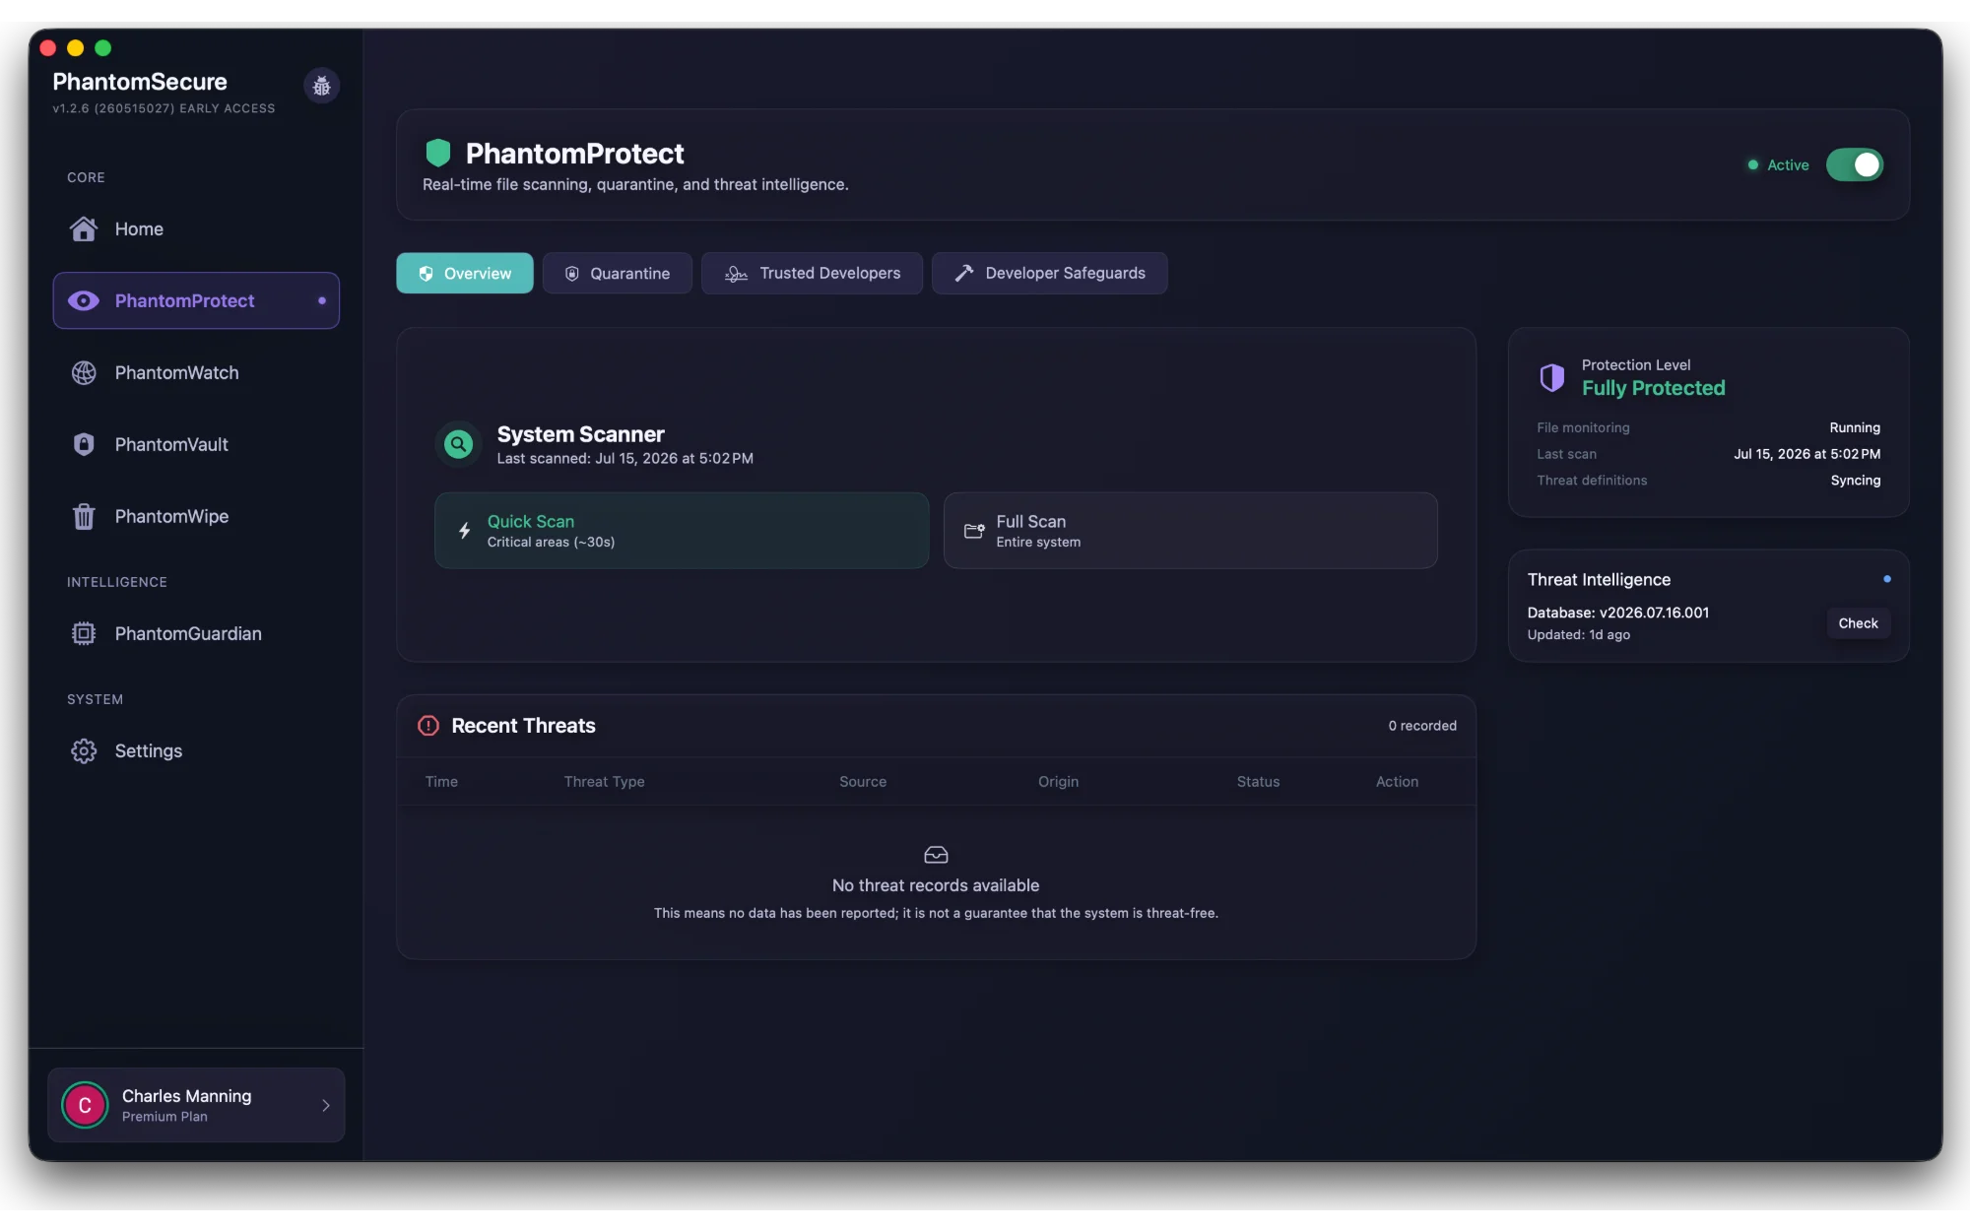The image size is (1970, 1231).
Task: Click the Full Scan folder icon
Action: pyautogui.click(x=973, y=531)
